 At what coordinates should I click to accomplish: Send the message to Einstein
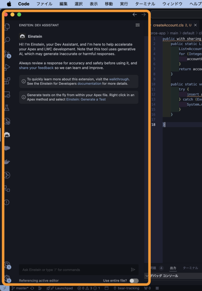[x=133, y=270]
